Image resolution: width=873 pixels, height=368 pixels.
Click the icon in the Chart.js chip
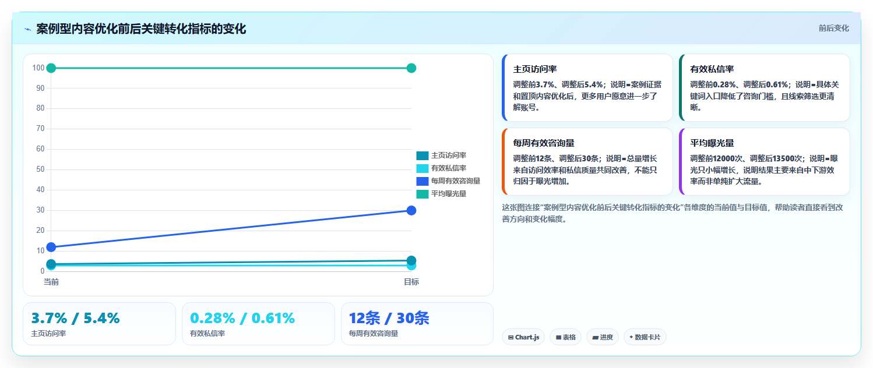(511, 337)
